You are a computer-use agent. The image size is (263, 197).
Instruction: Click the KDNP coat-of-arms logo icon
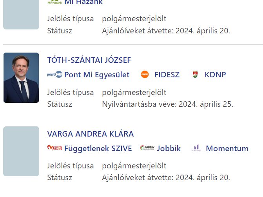click(x=195, y=75)
